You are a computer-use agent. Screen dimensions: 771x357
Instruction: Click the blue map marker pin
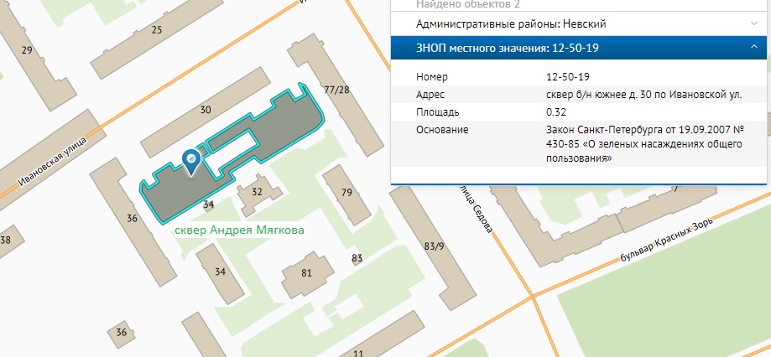click(x=191, y=160)
